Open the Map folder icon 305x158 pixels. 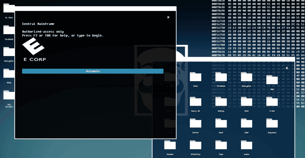point(272,79)
